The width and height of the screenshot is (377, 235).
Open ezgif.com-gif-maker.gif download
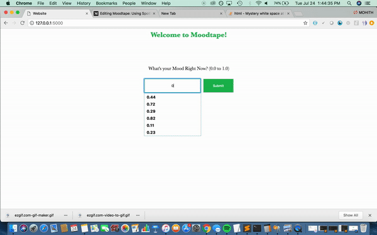pyautogui.click(x=34, y=215)
